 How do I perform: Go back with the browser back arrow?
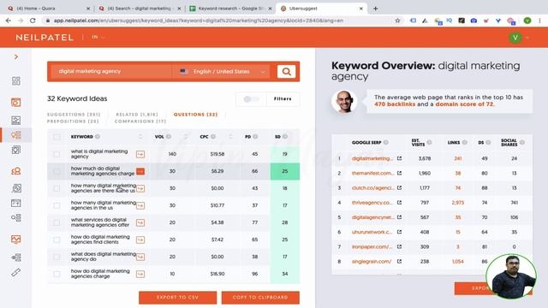(x=9, y=21)
